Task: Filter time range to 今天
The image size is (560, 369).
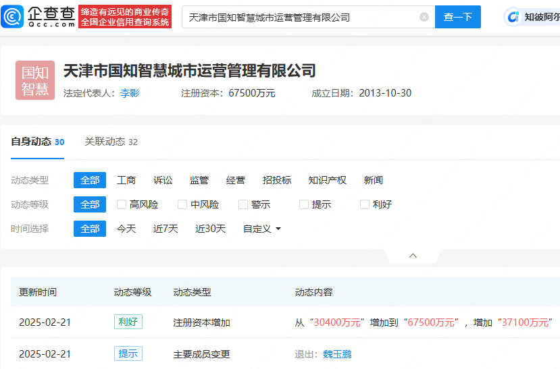Action: click(126, 229)
